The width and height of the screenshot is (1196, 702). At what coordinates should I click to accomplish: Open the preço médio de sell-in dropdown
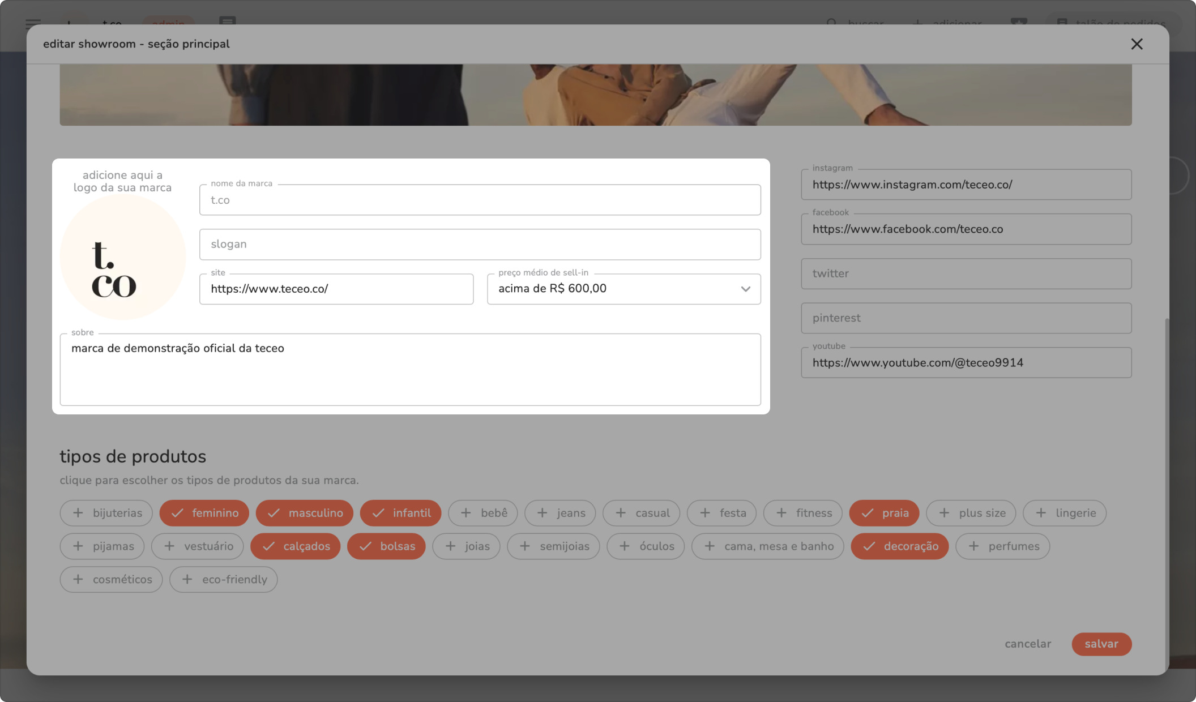pos(623,289)
